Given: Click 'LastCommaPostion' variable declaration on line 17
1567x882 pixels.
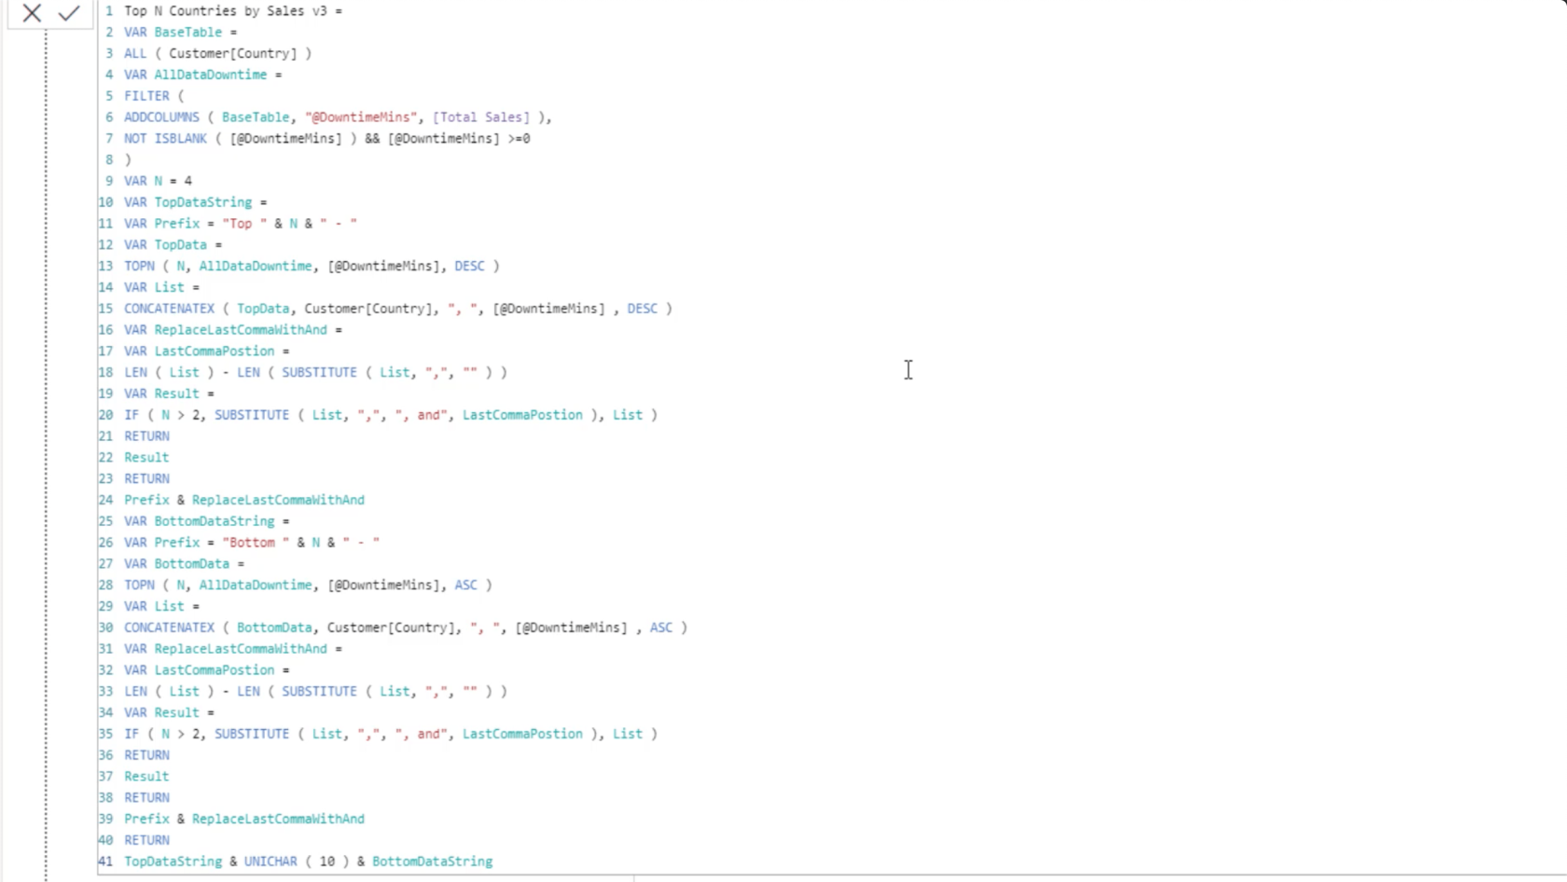Looking at the screenshot, I should 215,351.
